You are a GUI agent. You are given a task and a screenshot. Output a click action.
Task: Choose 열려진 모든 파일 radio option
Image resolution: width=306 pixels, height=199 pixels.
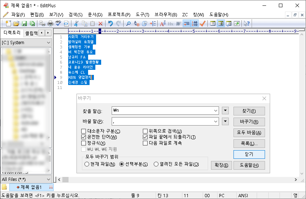tap(156, 164)
